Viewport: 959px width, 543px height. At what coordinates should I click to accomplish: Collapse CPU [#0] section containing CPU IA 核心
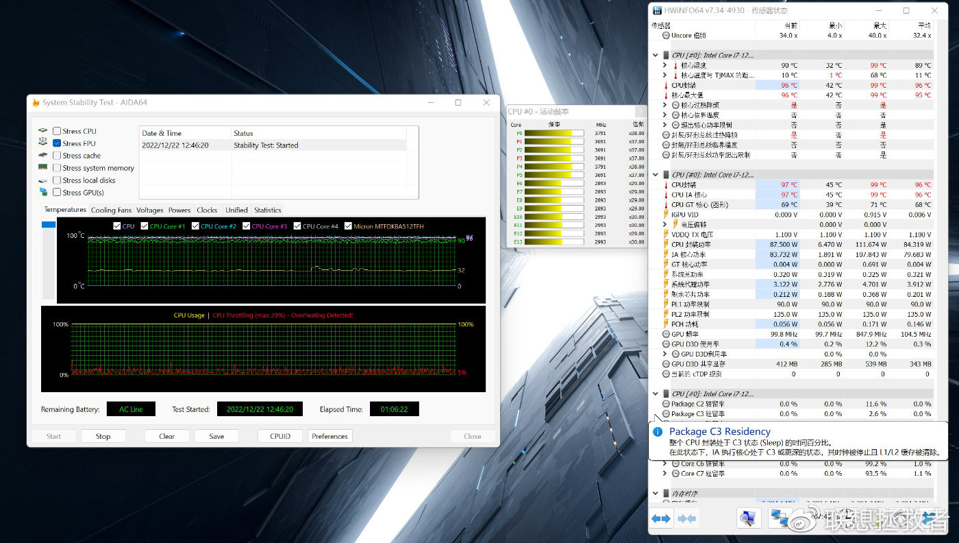(x=656, y=175)
